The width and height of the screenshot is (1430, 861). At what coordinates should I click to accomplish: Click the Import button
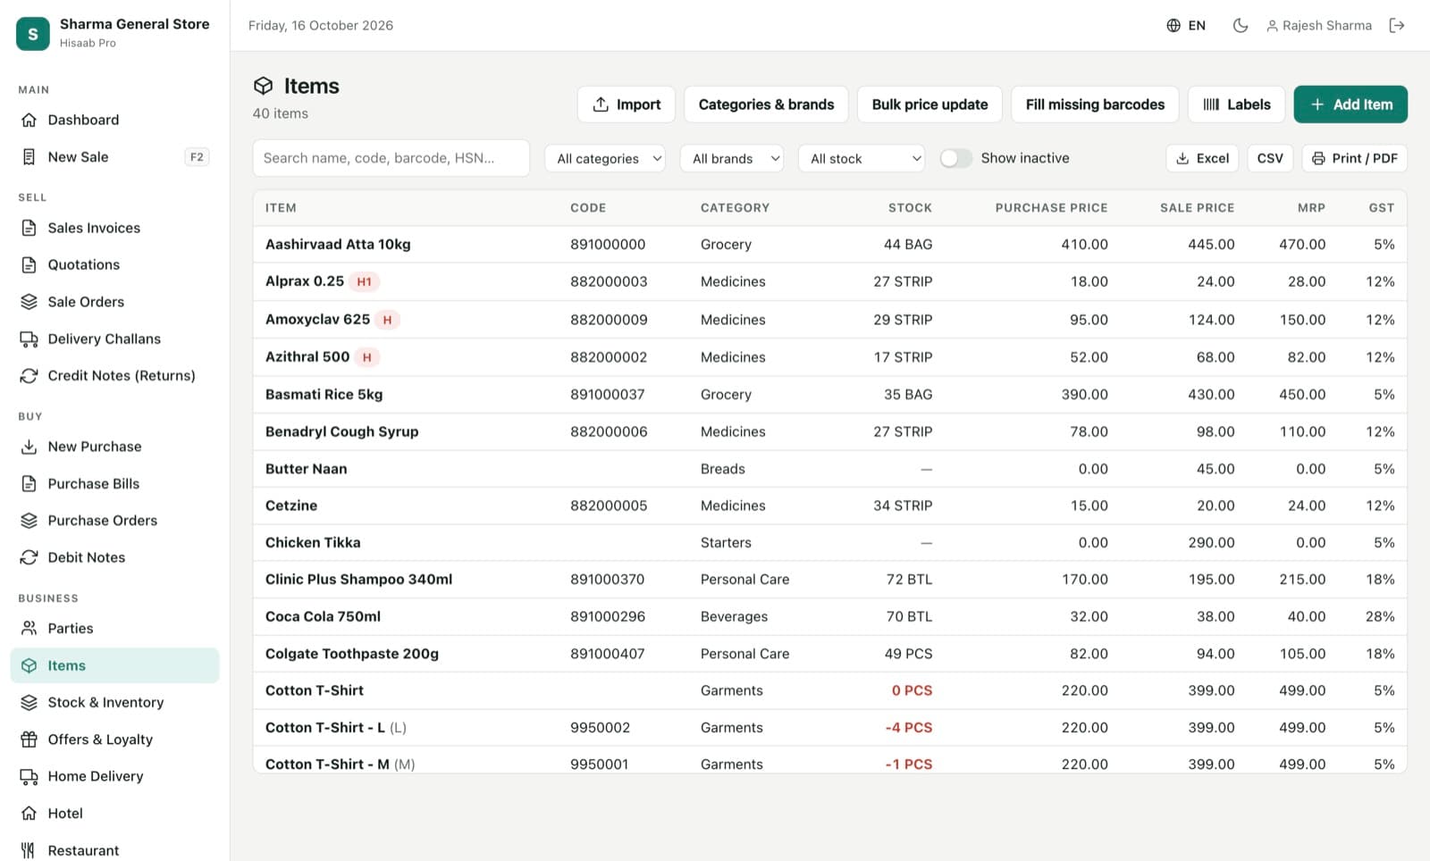(x=627, y=104)
